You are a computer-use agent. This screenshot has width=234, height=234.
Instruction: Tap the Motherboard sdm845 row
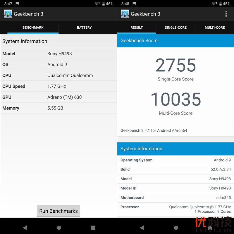pyautogui.click(x=175, y=197)
